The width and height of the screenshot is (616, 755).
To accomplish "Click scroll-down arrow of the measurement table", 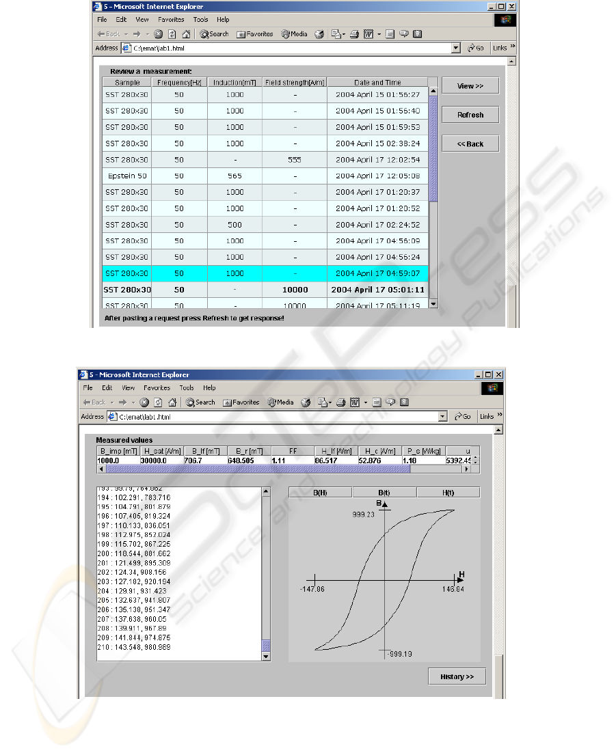I will pos(433,303).
